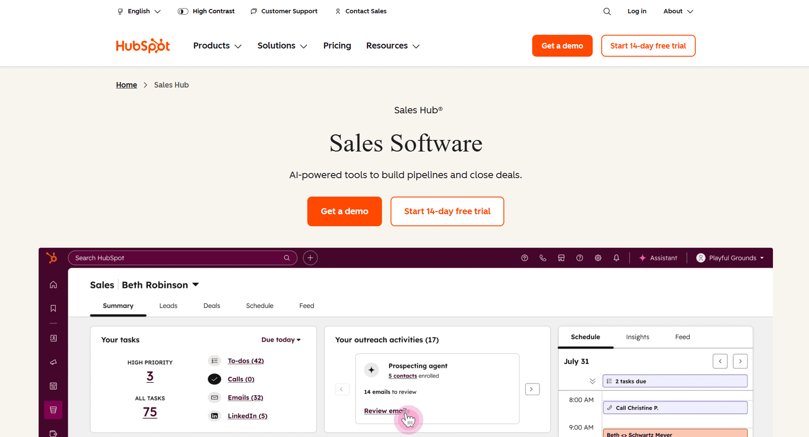Click the Search HubSpot input field

pyautogui.click(x=182, y=258)
